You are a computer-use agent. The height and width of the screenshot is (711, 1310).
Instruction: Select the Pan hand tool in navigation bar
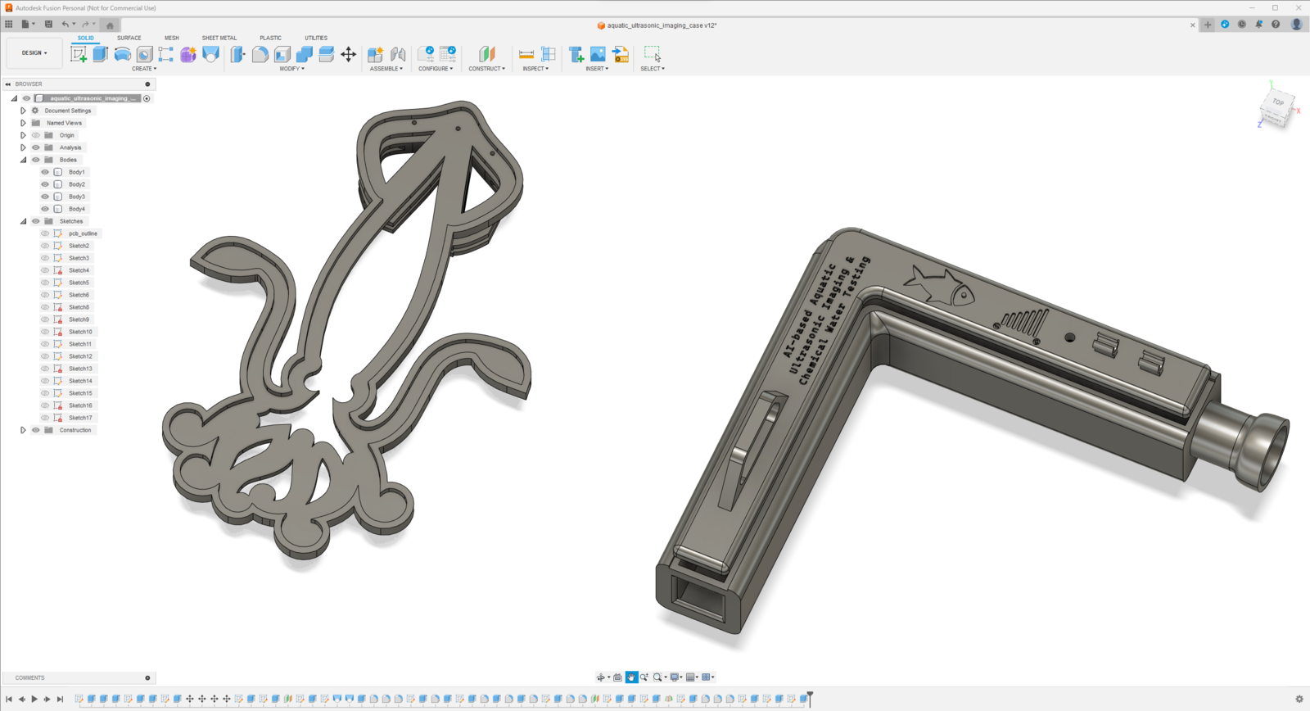click(x=631, y=677)
